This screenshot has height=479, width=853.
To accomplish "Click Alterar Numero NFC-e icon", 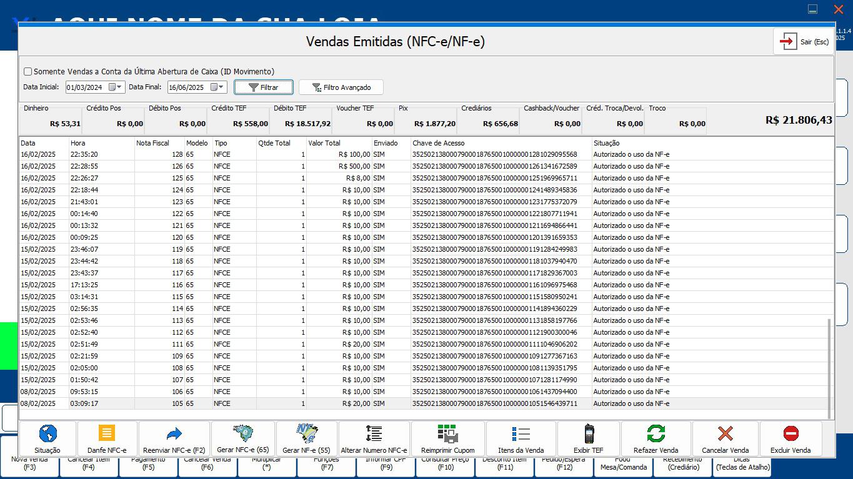I will [374, 433].
